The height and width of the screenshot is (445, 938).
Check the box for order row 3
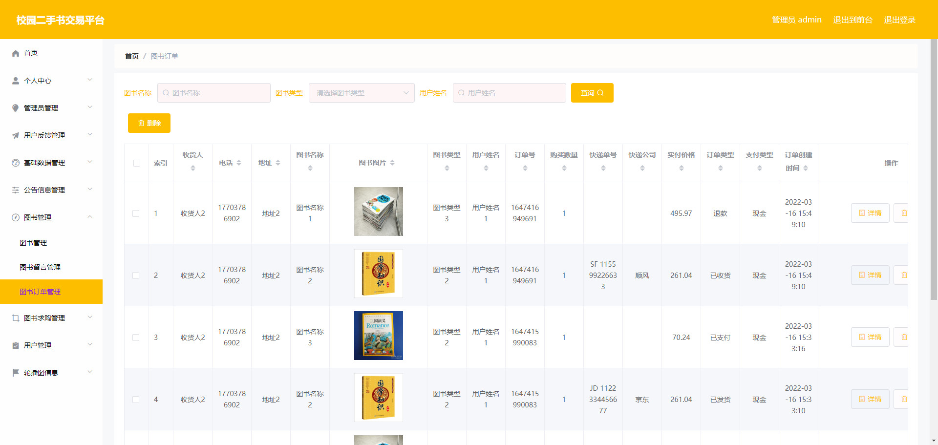[136, 338]
